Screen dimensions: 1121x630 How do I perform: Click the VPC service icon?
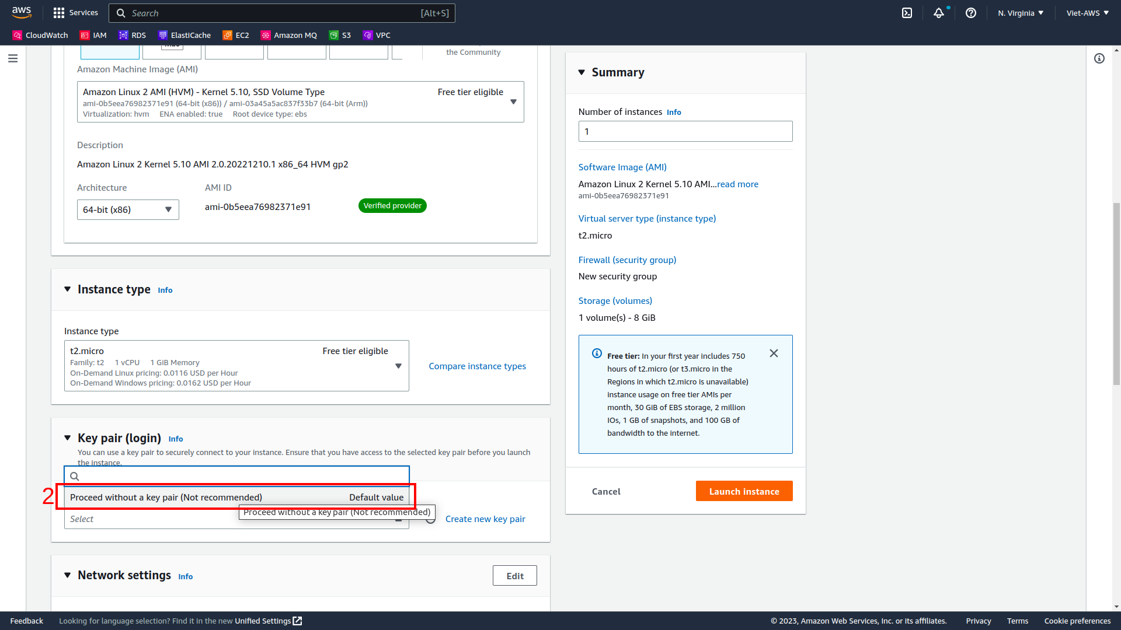click(x=367, y=36)
